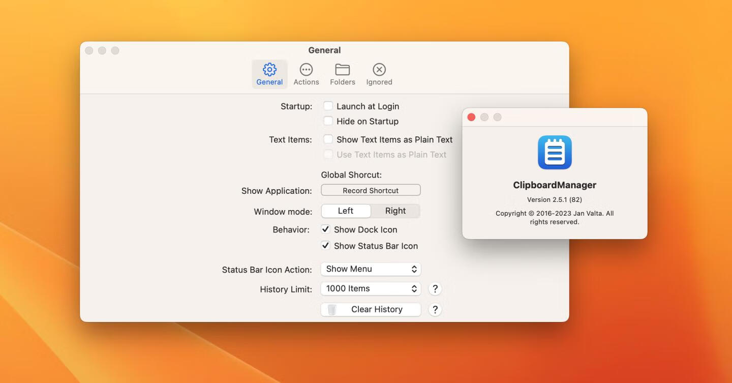Click the Global Shorcut label

351,175
